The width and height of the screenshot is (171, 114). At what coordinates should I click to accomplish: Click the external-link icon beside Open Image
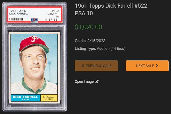pyautogui.click(x=97, y=81)
